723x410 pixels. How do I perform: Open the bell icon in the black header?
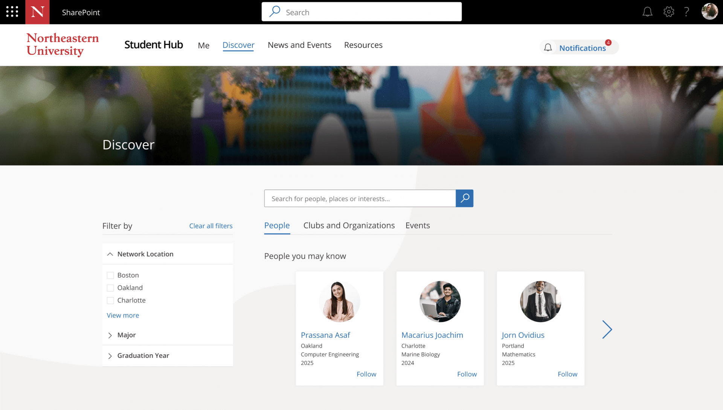tap(647, 12)
